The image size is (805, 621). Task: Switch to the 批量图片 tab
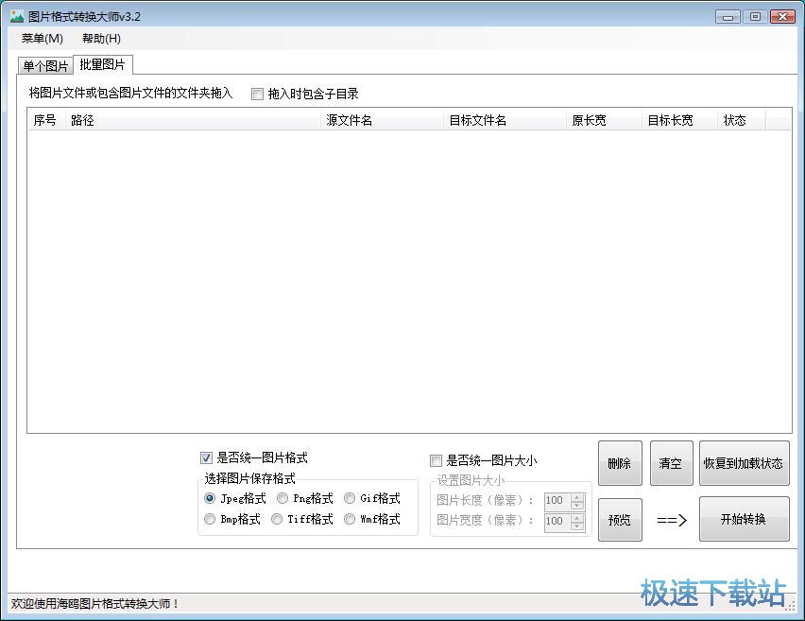(103, 65)
